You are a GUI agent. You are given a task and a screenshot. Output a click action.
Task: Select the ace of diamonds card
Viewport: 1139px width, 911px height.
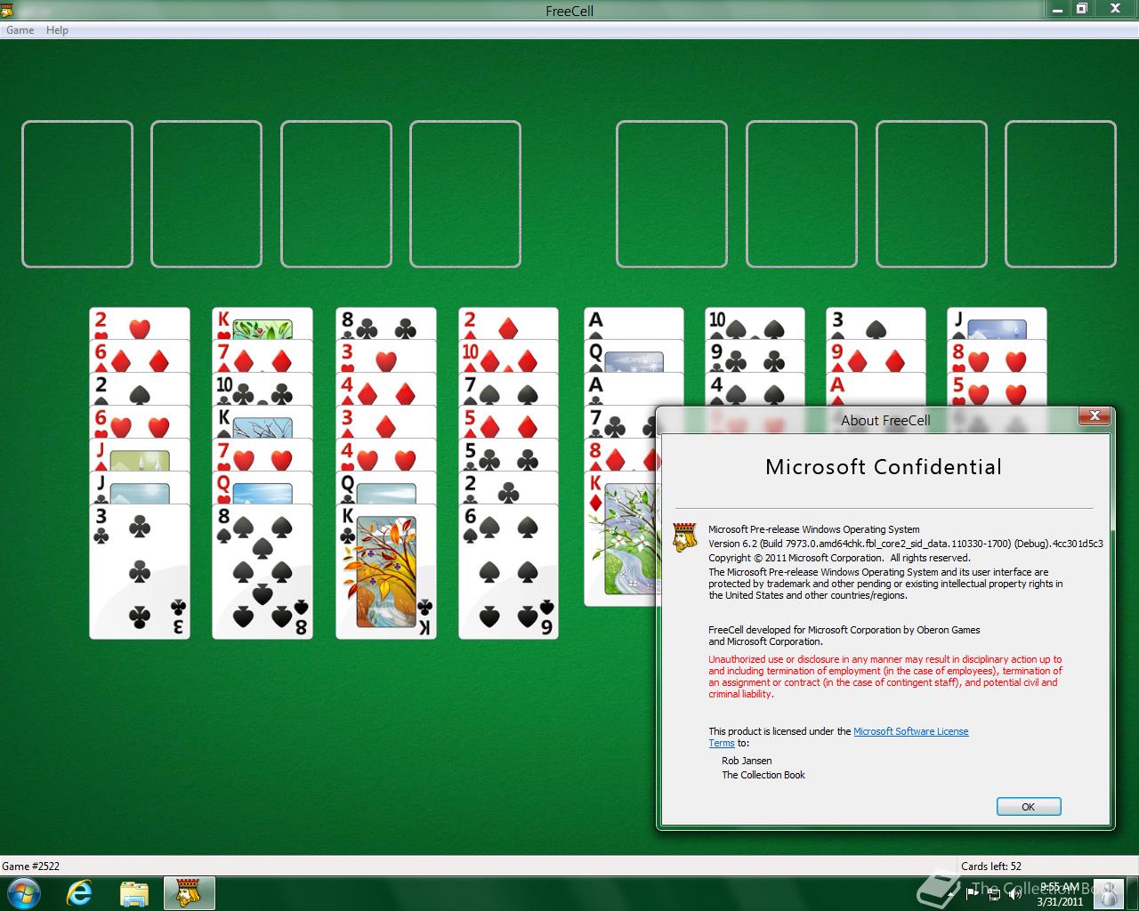click(876, 390)
